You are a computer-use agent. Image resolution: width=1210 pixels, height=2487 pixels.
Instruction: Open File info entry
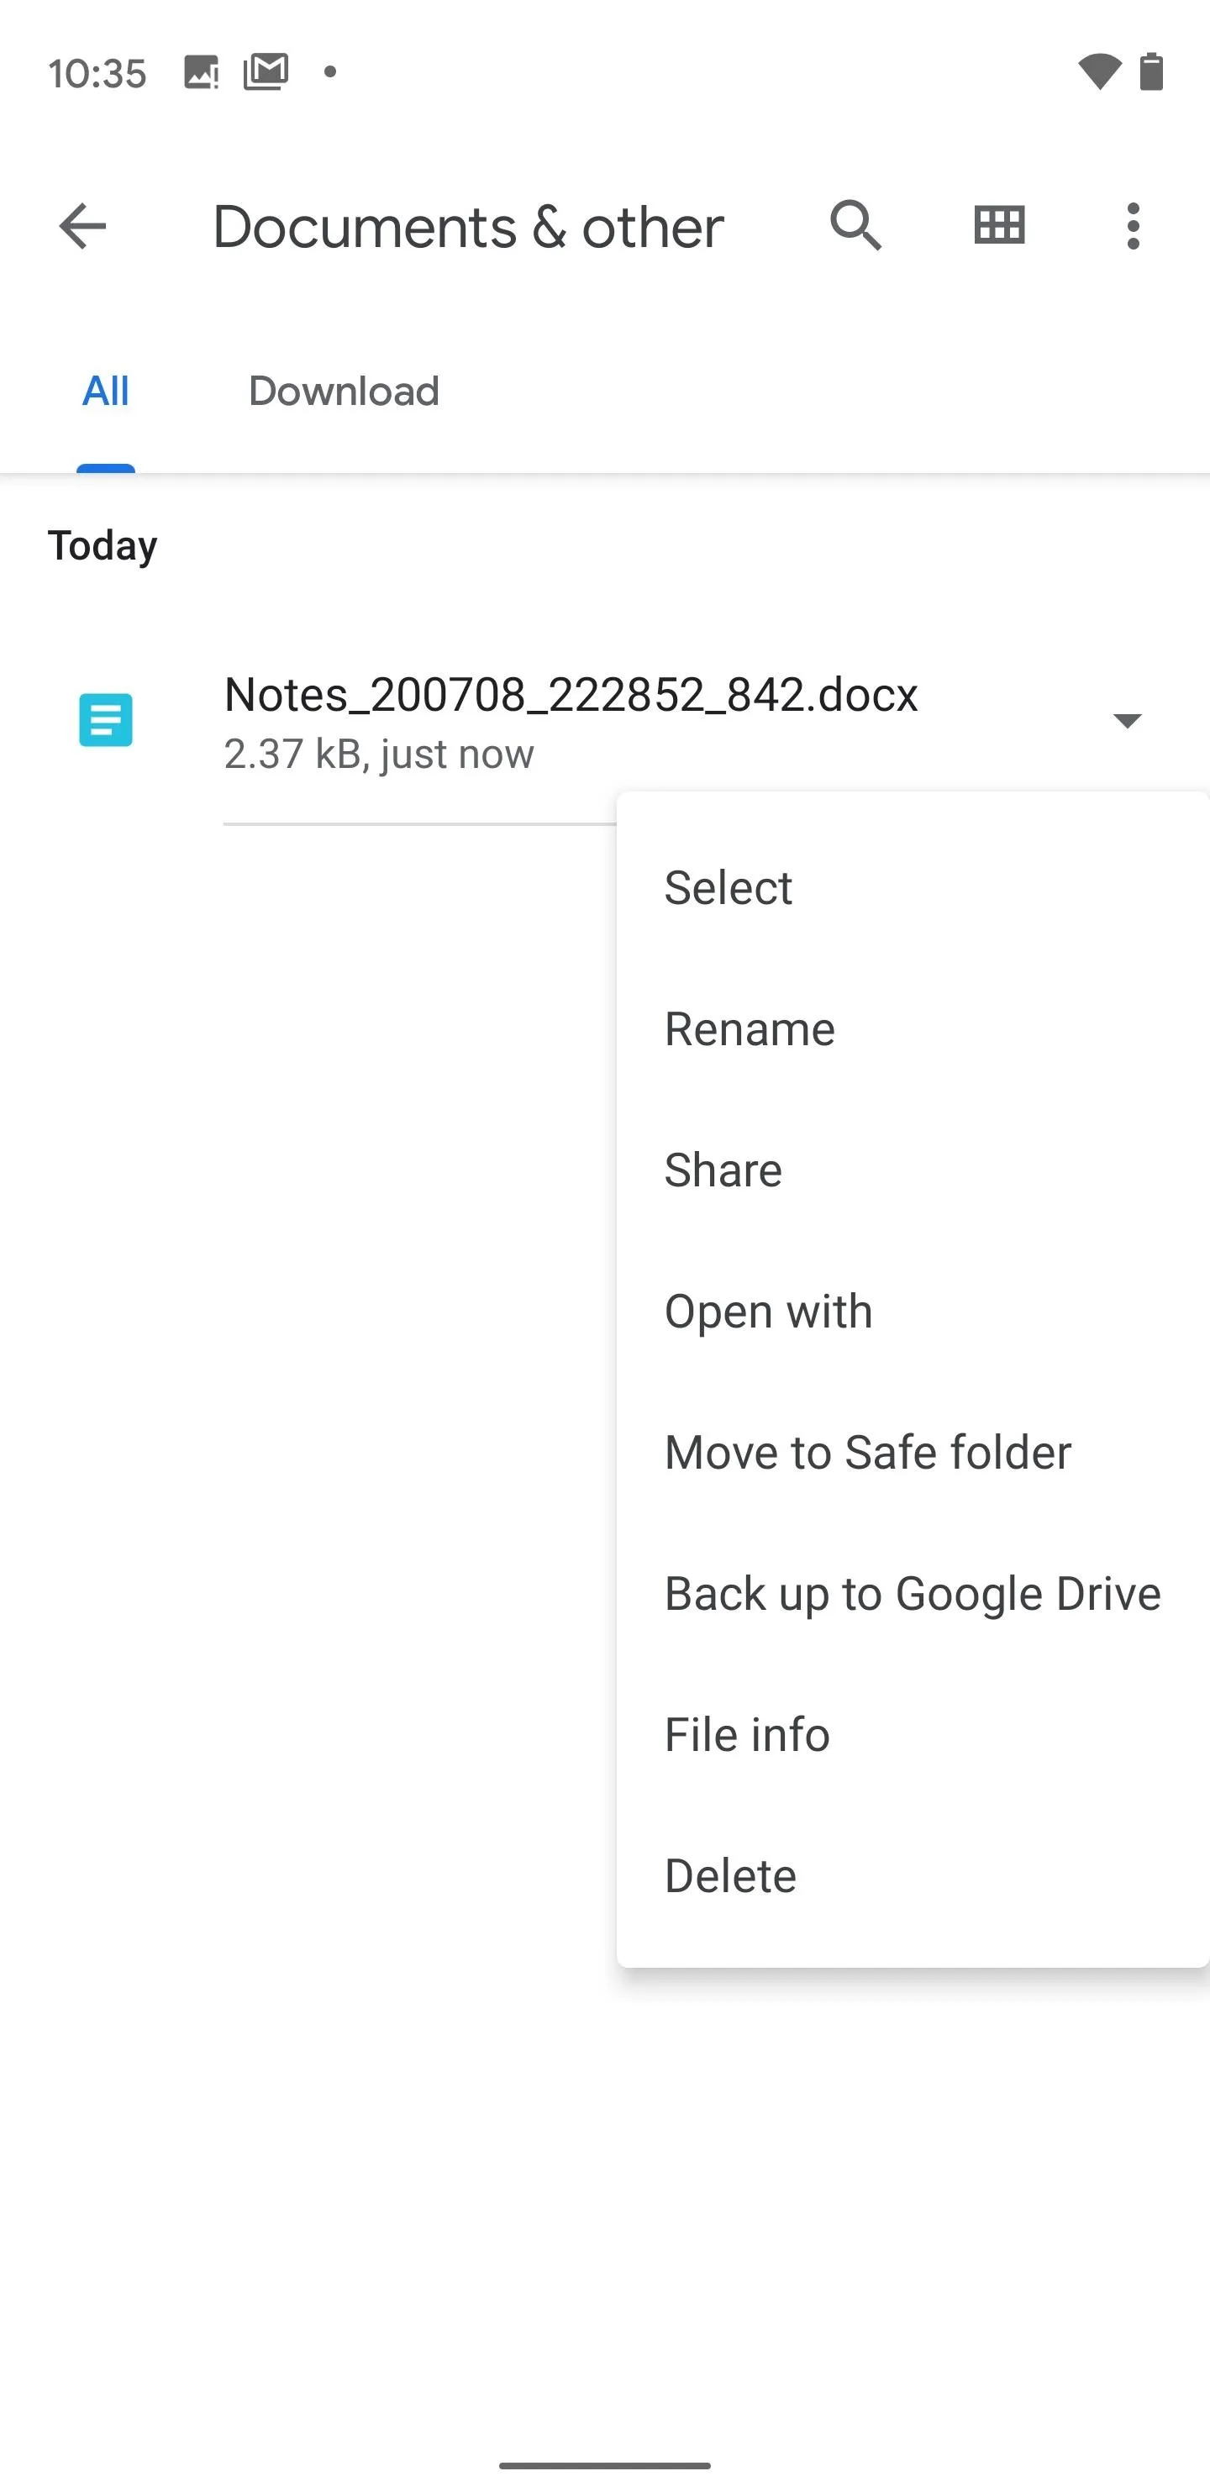(x=913, y=1734)
